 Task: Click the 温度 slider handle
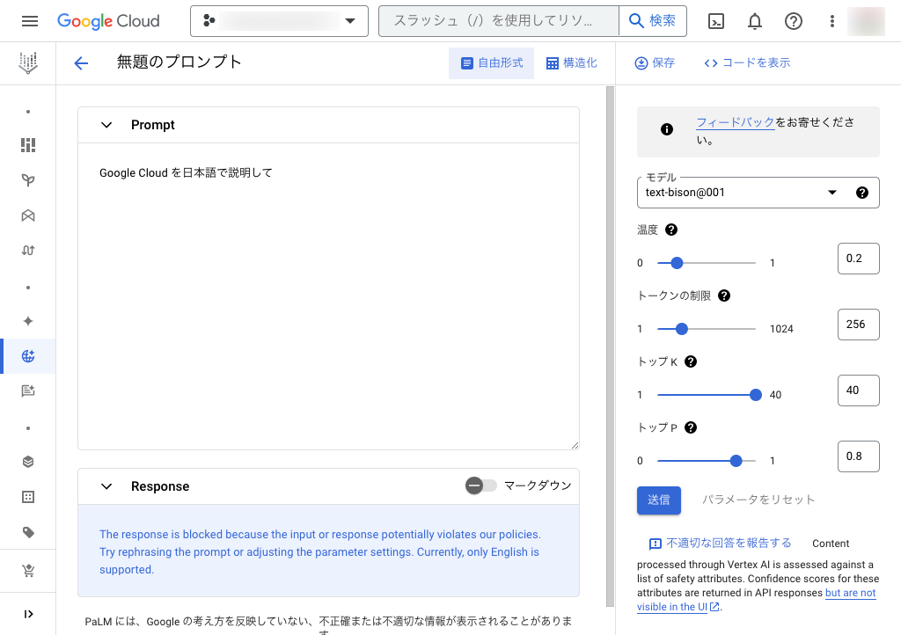[677, 262]
